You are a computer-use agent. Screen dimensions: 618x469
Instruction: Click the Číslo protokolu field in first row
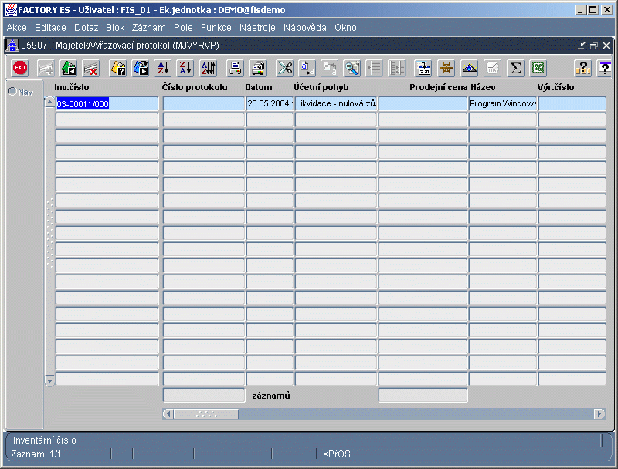(x=204, y=103)
